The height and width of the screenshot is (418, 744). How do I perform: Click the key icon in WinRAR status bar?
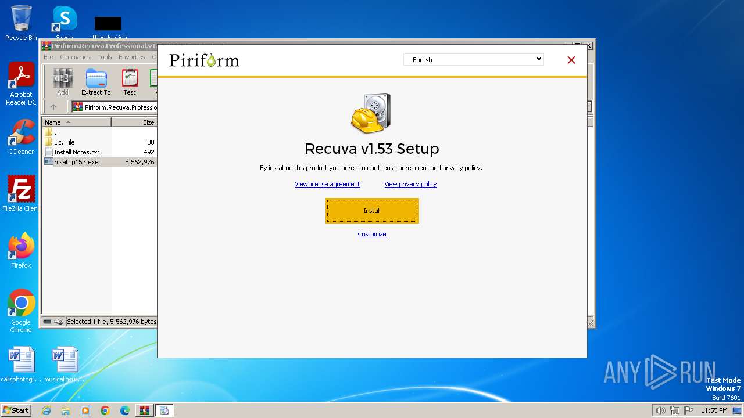pyautogui.click(x=59, y=322)
